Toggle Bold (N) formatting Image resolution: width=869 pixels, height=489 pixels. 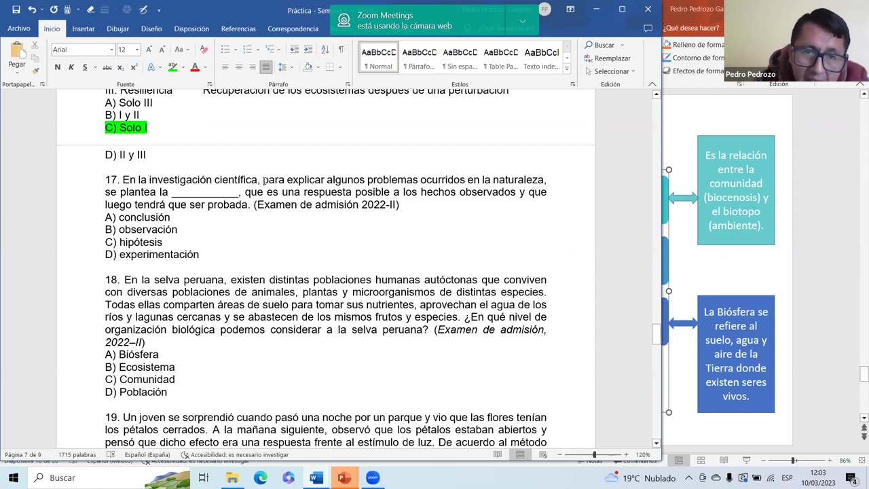pos(58,67)
